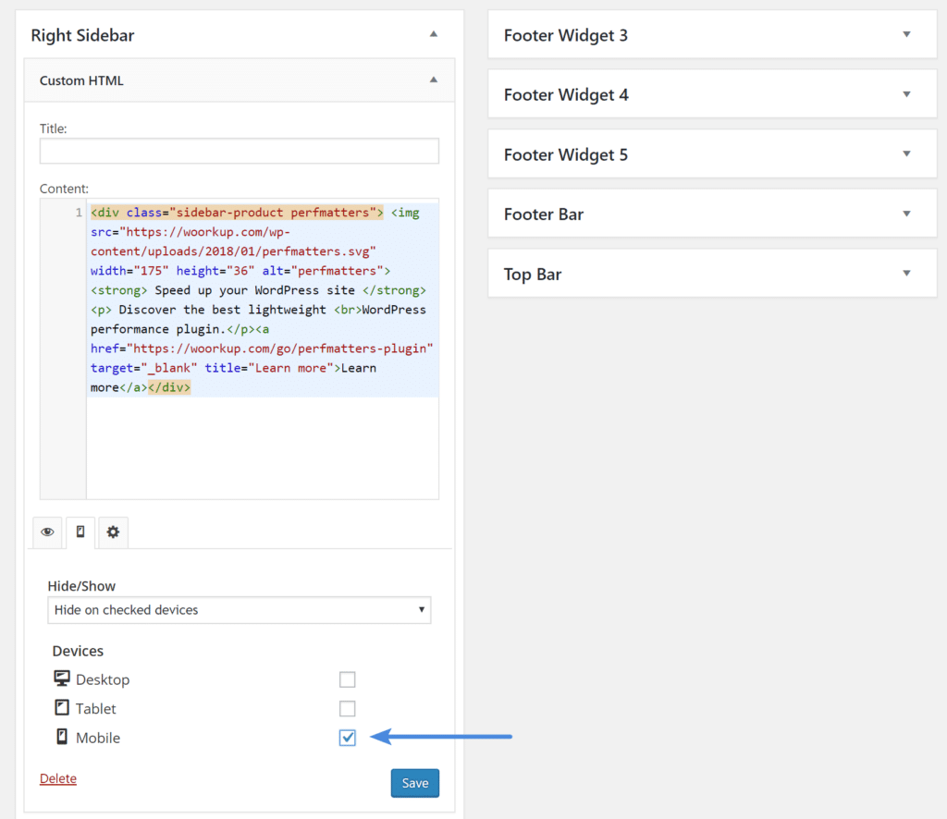Click the closing </div> tag in code

[x=169, y=387]
